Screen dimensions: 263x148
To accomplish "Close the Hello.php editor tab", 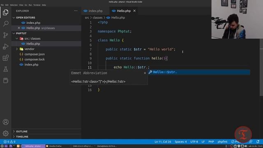I will [134, 11].
